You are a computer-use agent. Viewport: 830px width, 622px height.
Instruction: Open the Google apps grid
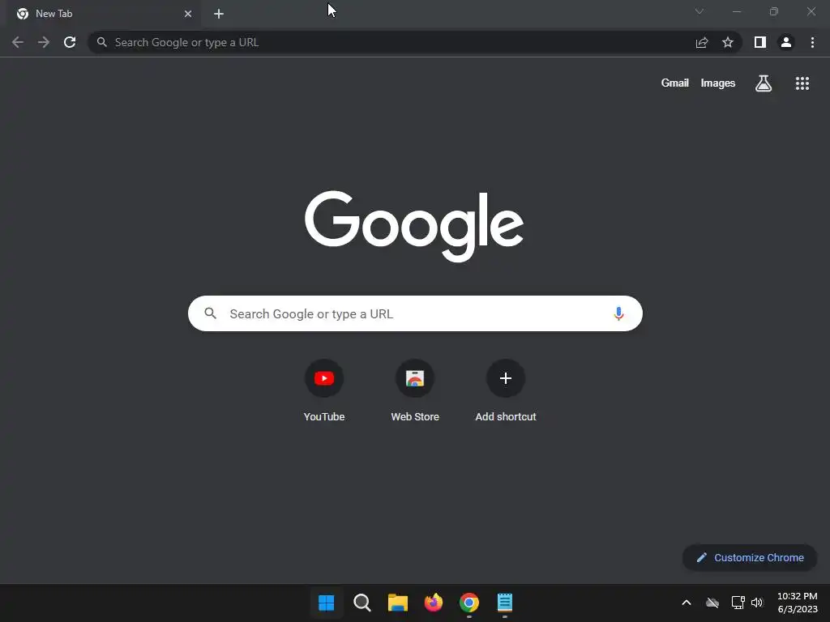point(802,83)
